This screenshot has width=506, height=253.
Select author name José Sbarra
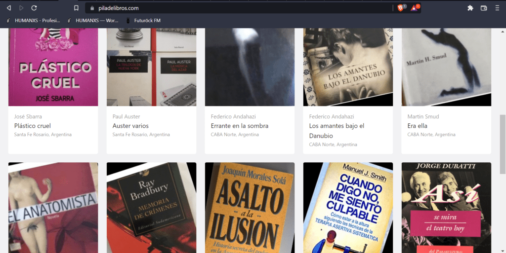[28, 116]
